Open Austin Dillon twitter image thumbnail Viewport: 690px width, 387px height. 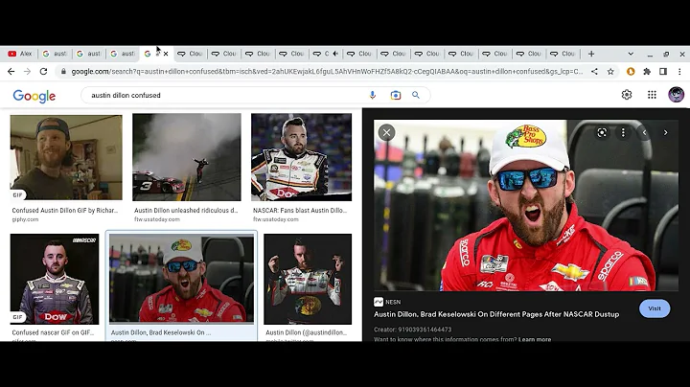(308, 280)
